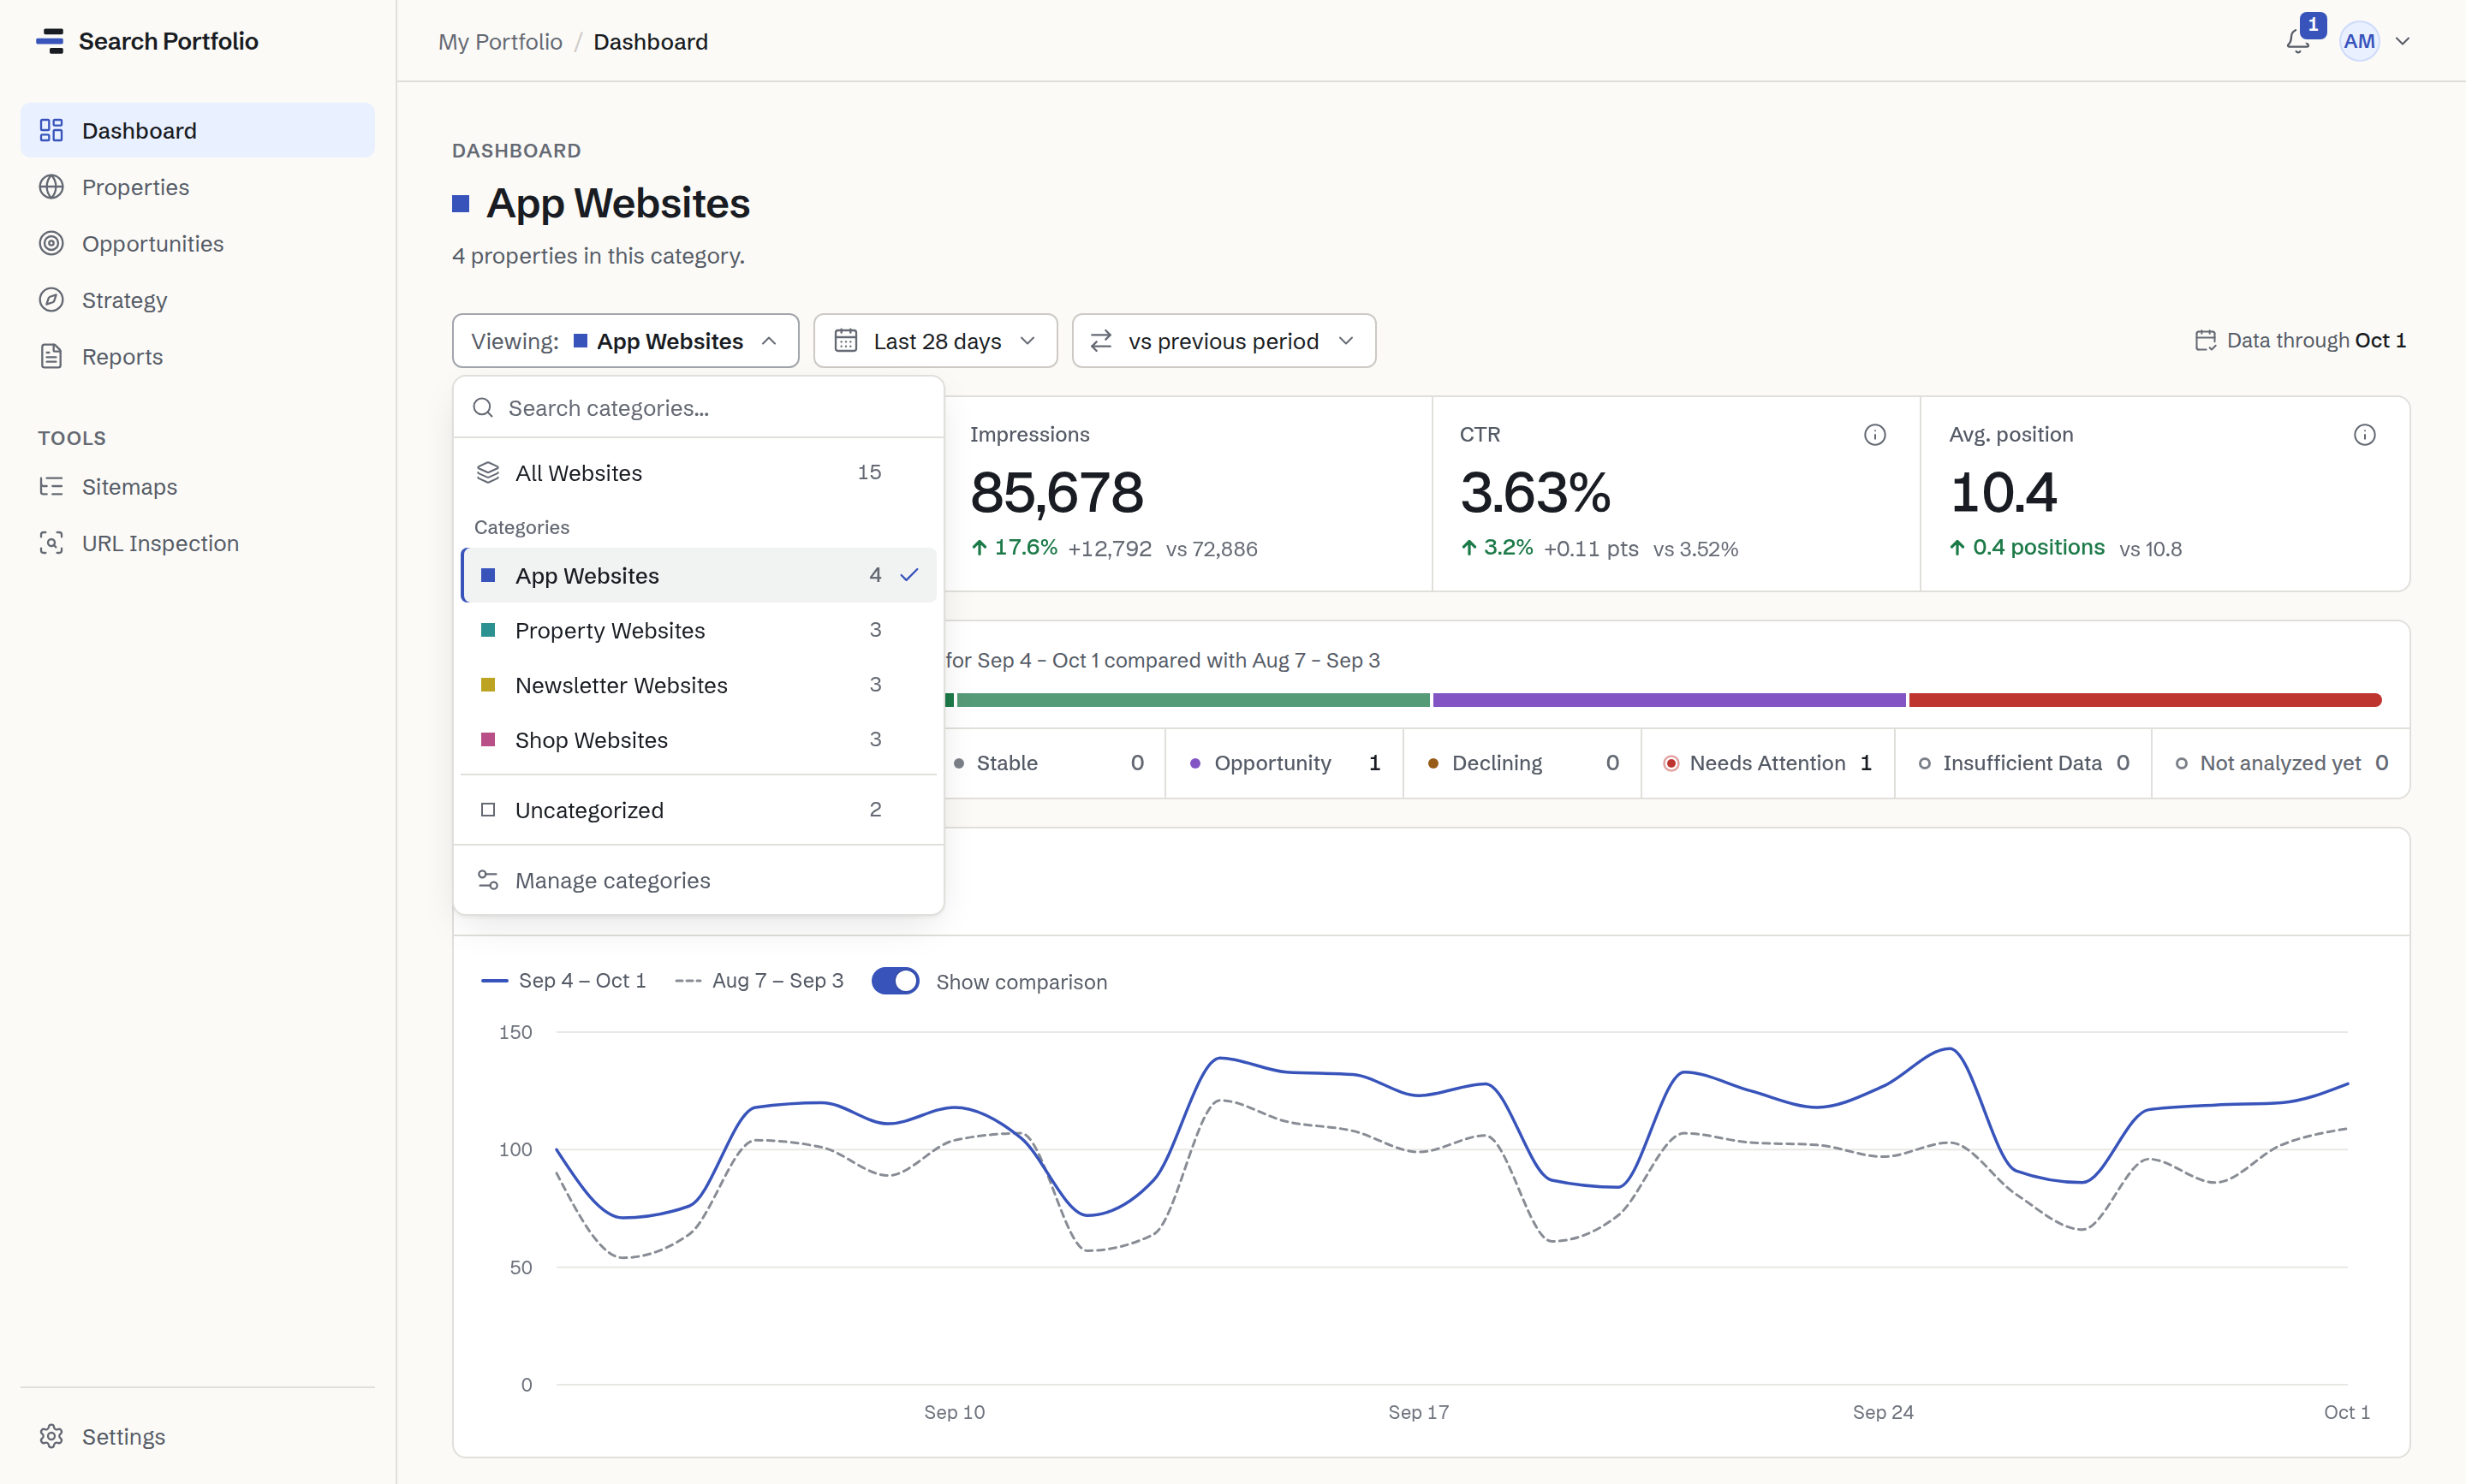
Task: Focus the Search categories field
Action: tap(699, 408)
